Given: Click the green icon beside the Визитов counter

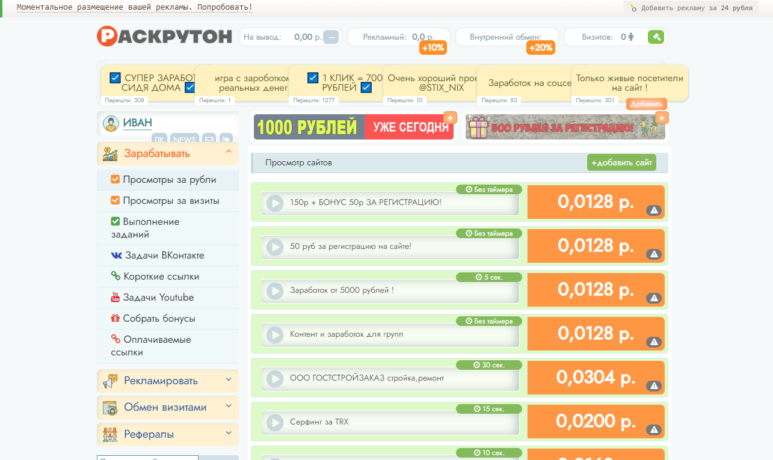Looking at the screenshot, I should [655, 37].
